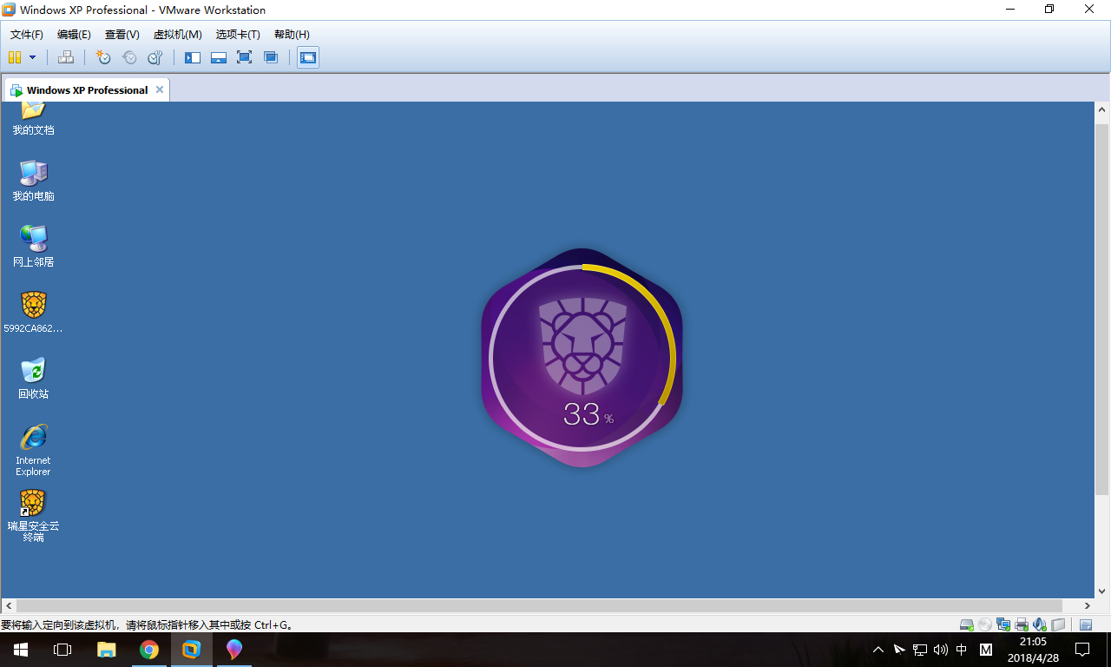Click the paper plane tray icon
This screenshot has height=667, width=1111.
(x=899, y=650)
